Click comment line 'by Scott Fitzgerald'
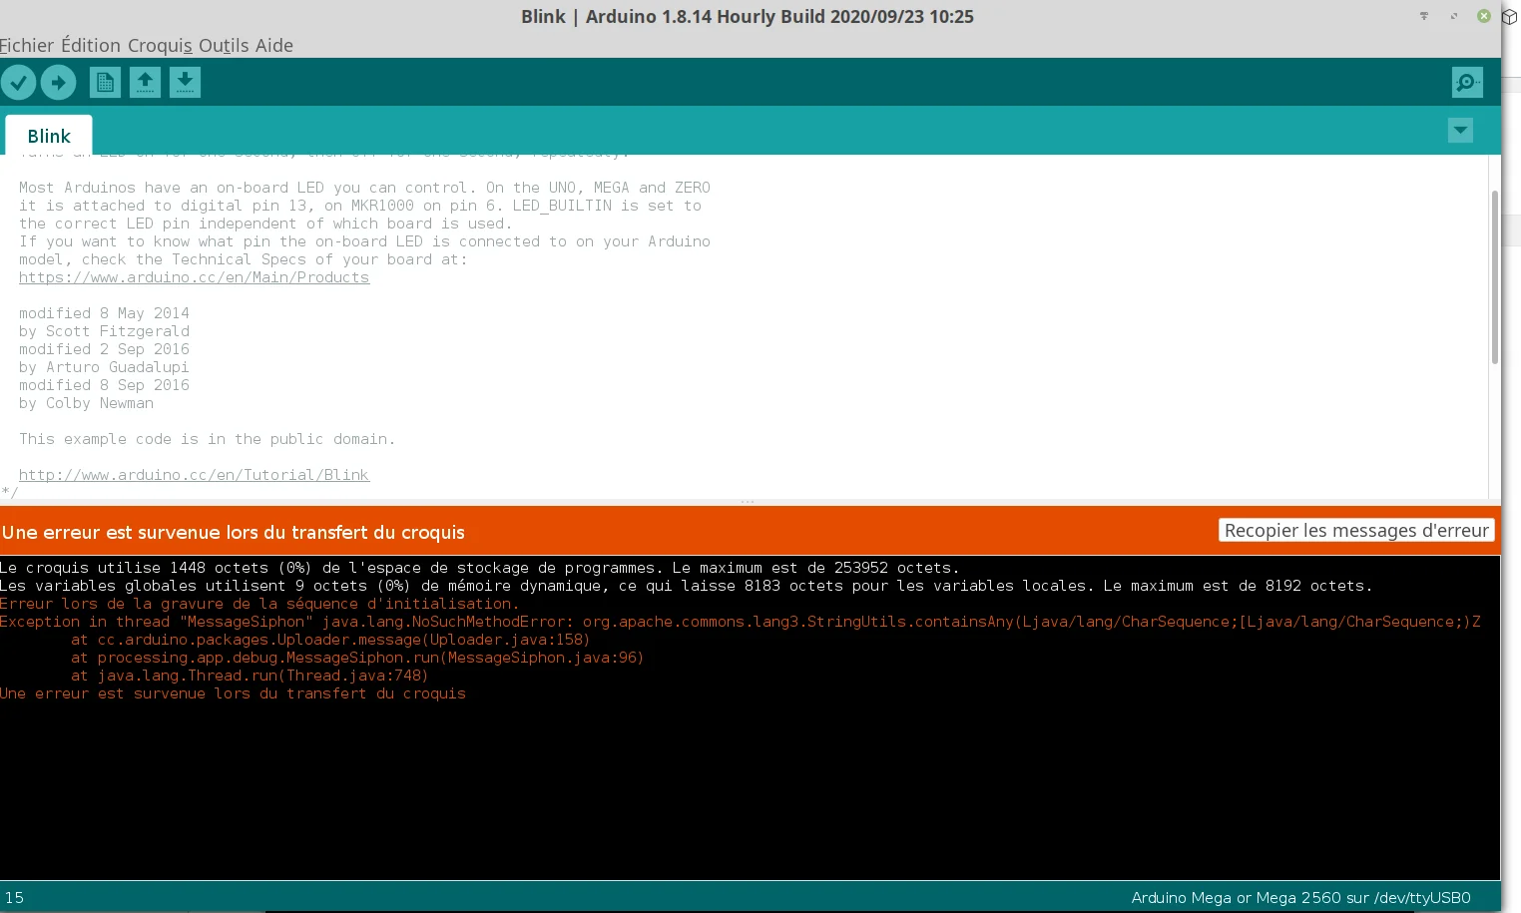 pyautogui.click(x=104, y=331)
